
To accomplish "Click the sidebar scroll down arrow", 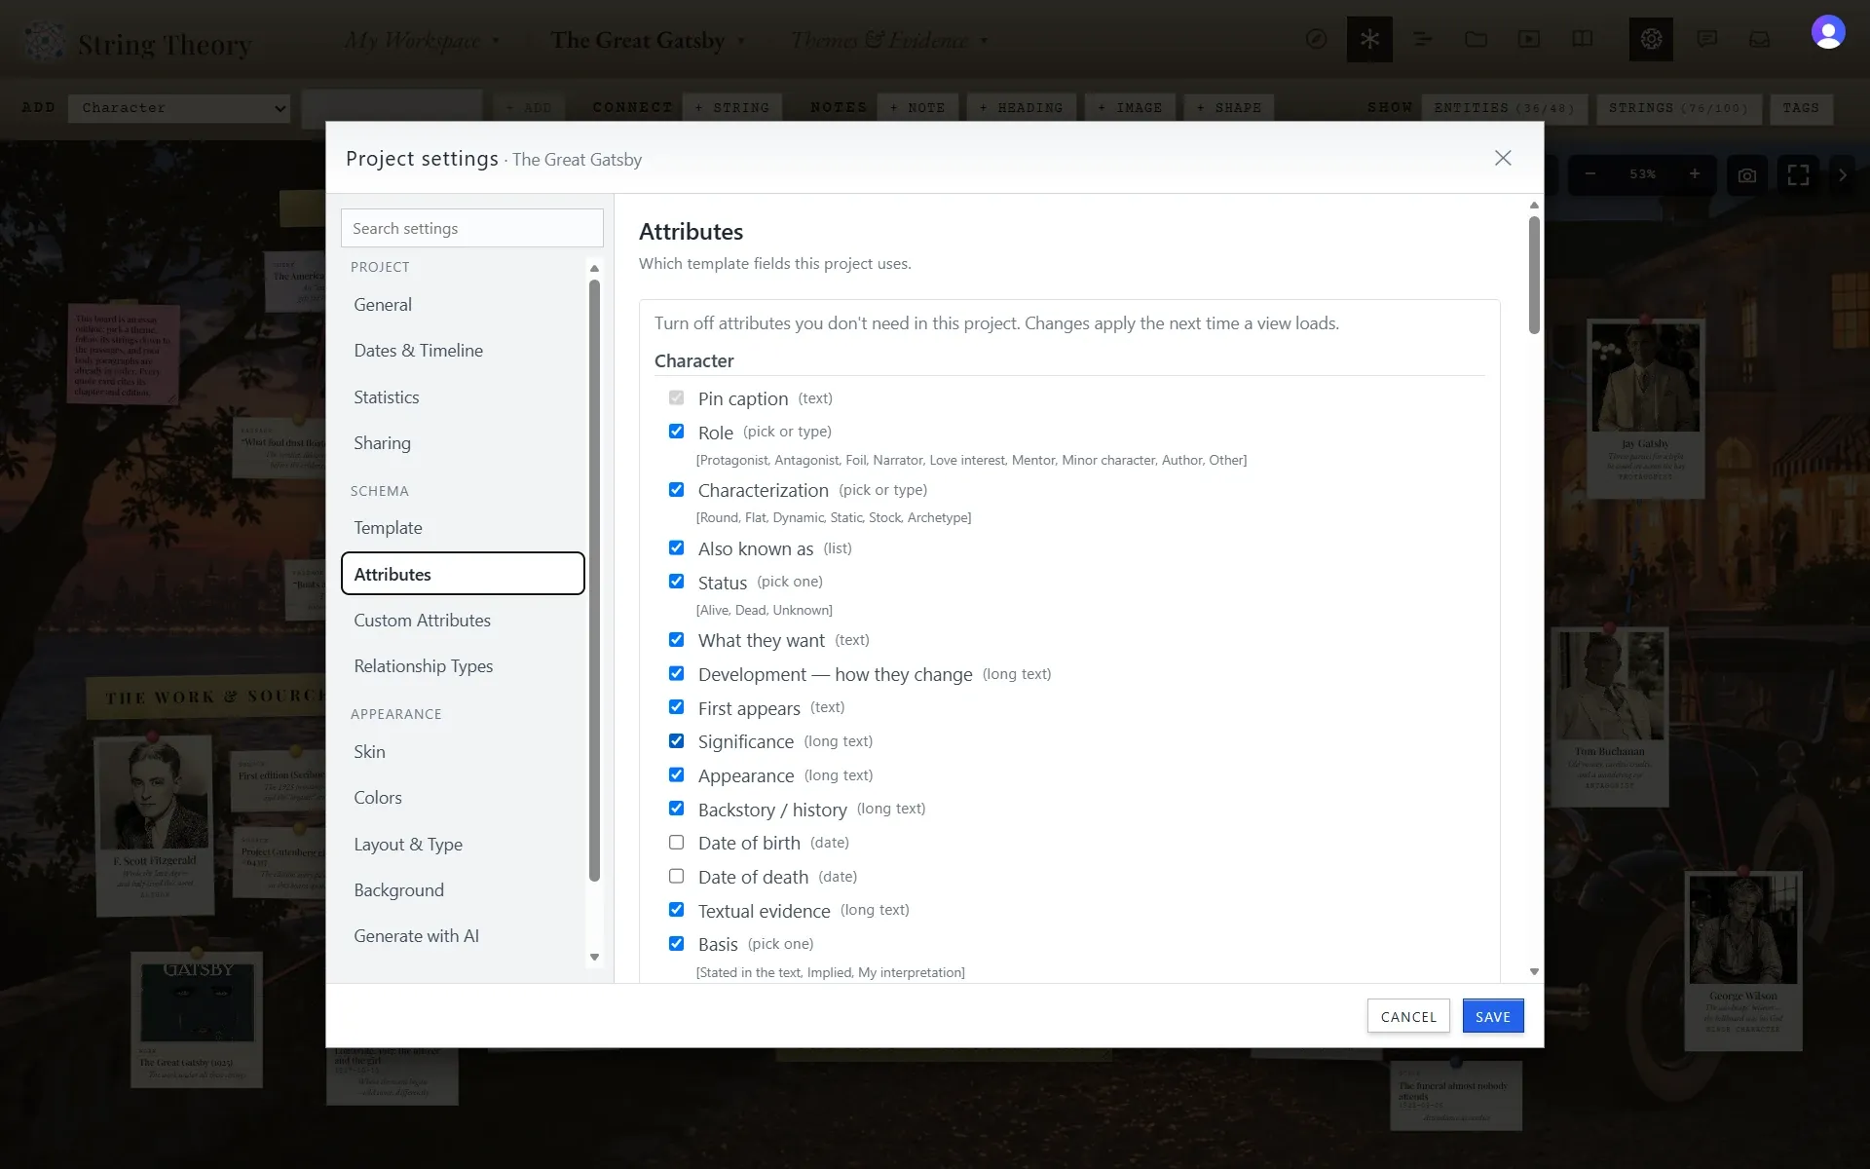I will click(x=594, y=958).
